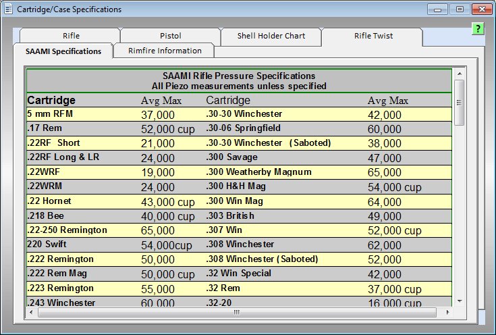Screen dimensions: 496x335
Task: Open the Rifle tab
Action: 70,36
